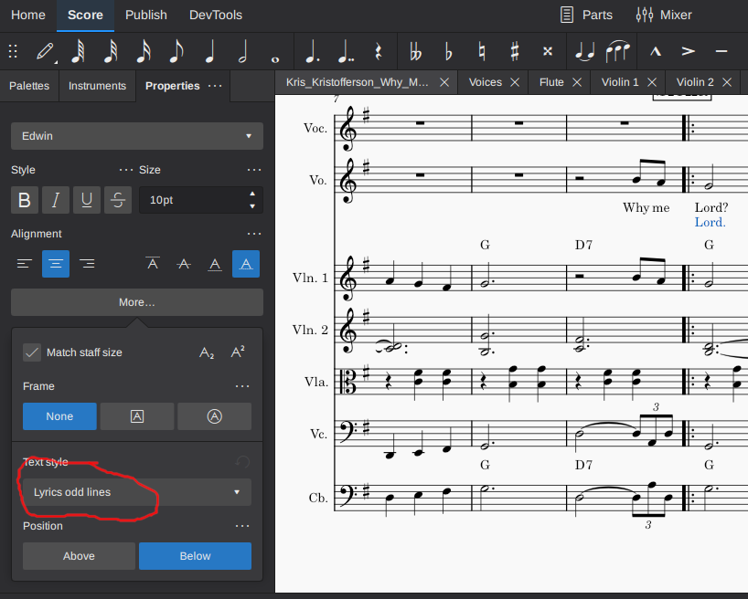
Task: Open the Mixer panel
Action: click(663, 15)
